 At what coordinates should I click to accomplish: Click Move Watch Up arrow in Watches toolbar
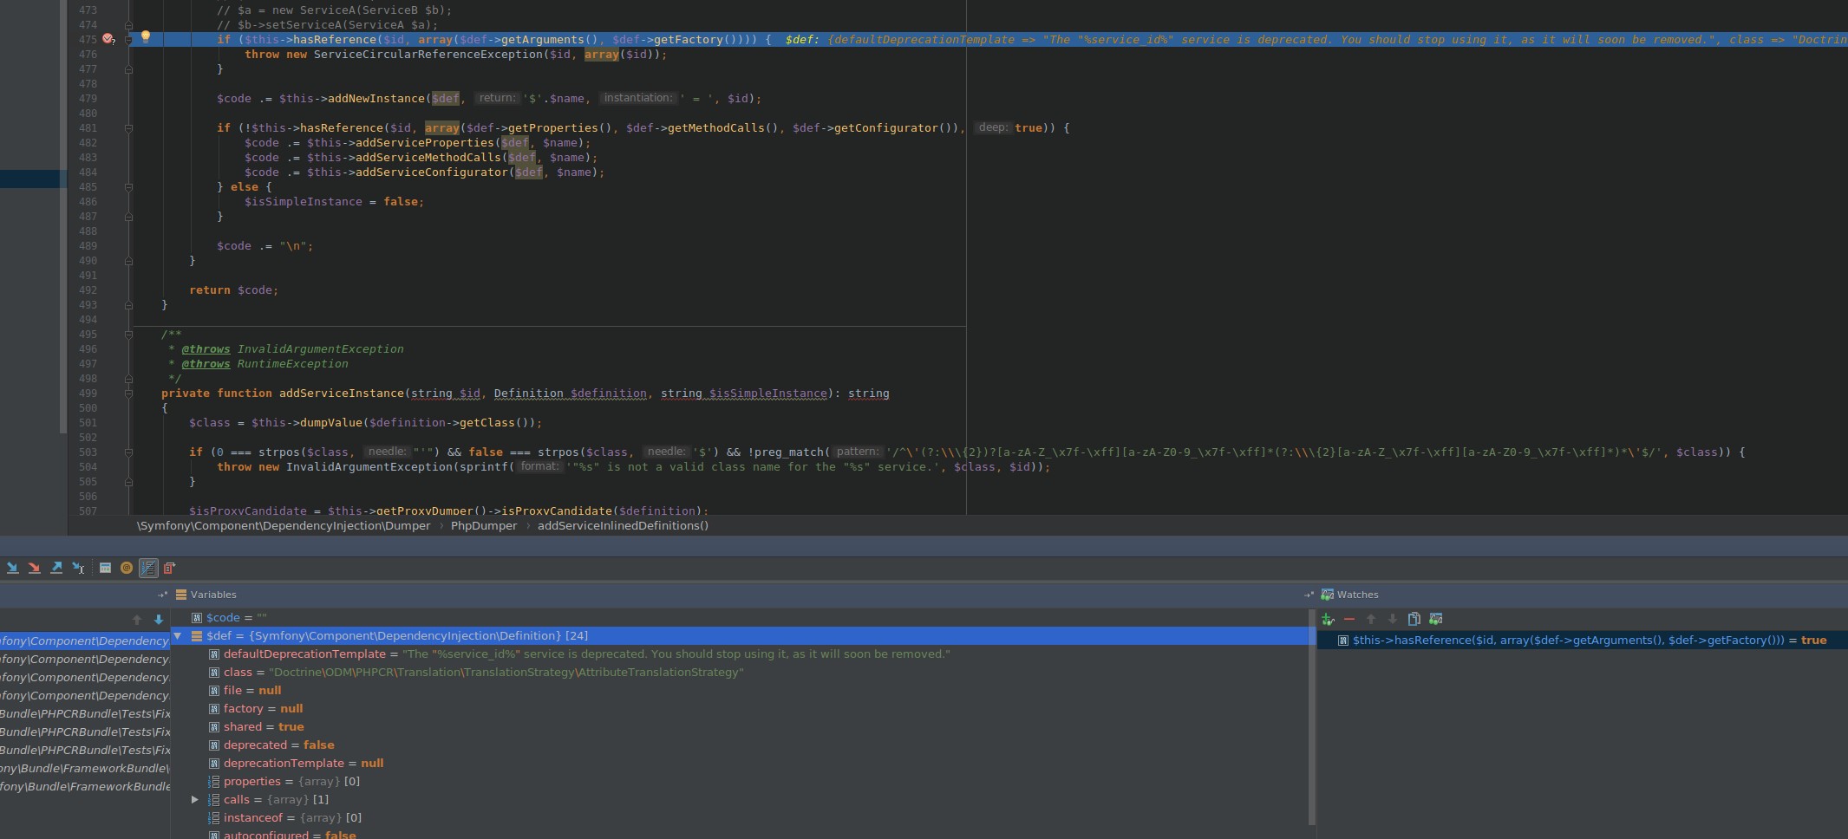pyautogui.click(x=1371, y=619)
